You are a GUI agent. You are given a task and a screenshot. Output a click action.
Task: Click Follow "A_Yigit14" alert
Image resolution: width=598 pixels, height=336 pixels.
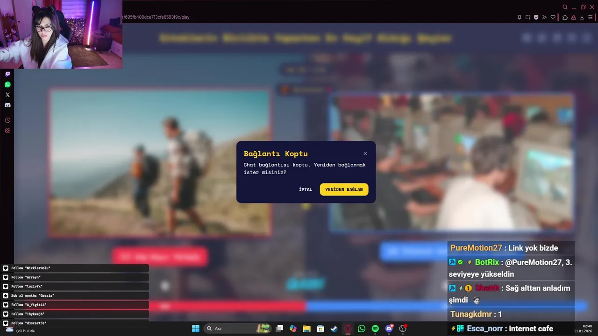coord(75,305)
